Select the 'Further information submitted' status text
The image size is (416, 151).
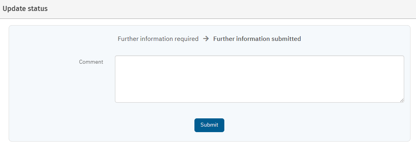click(257, 39)
